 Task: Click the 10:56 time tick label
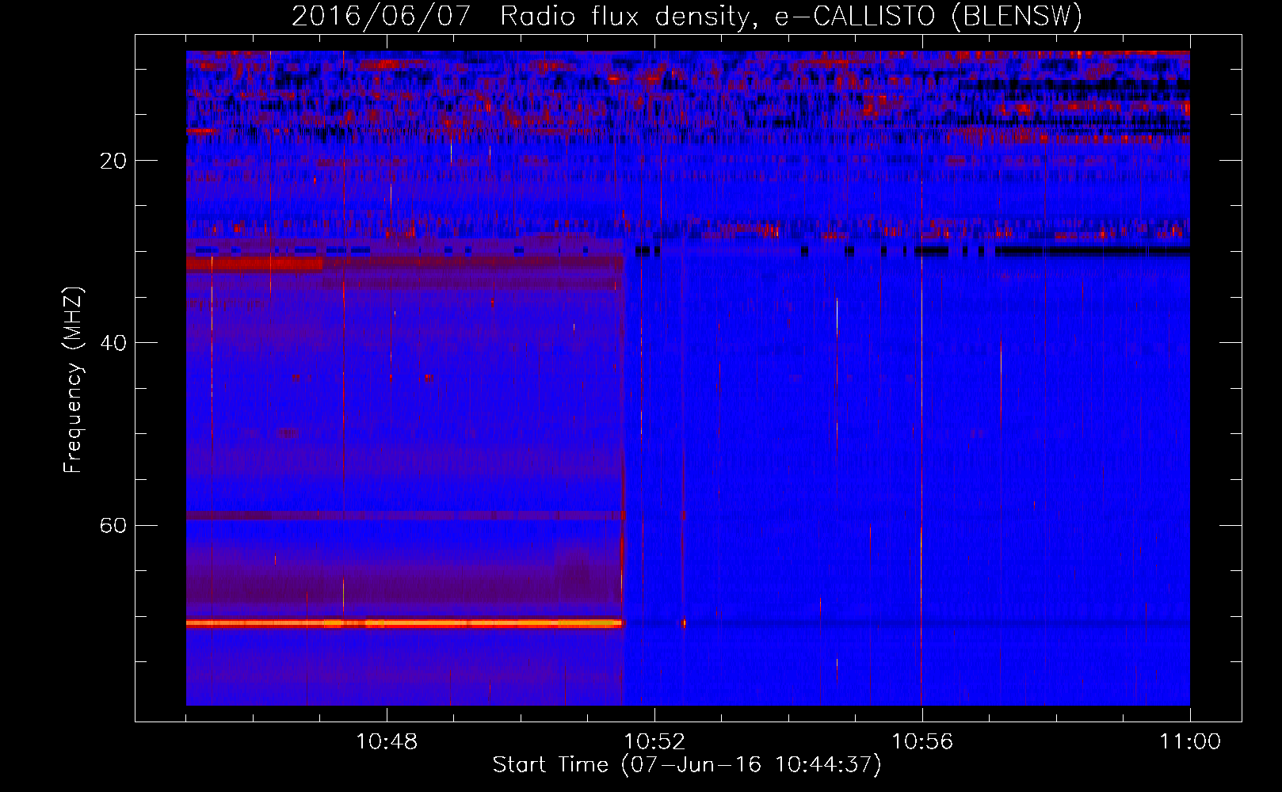[x=922, y=741]
